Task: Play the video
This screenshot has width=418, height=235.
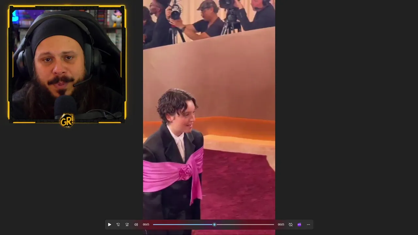Action: coord(109,225)
